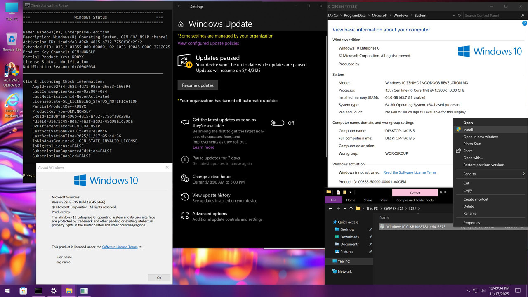528x297 pixels.
Task: Open the Settings gear on the taskbar
Action: pyautogui.click(x=54, y=291)
